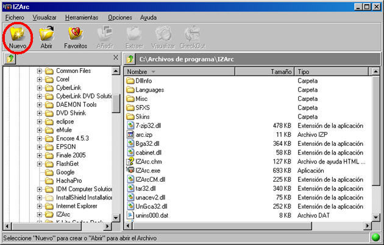The height and width of the screenshot is (245, 384).
Task: Select the IZArc.exe file
Action: pos(149,170)
